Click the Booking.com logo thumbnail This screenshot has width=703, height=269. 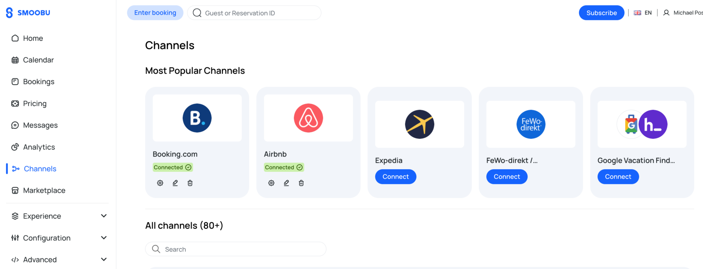[x=197, y=118]
